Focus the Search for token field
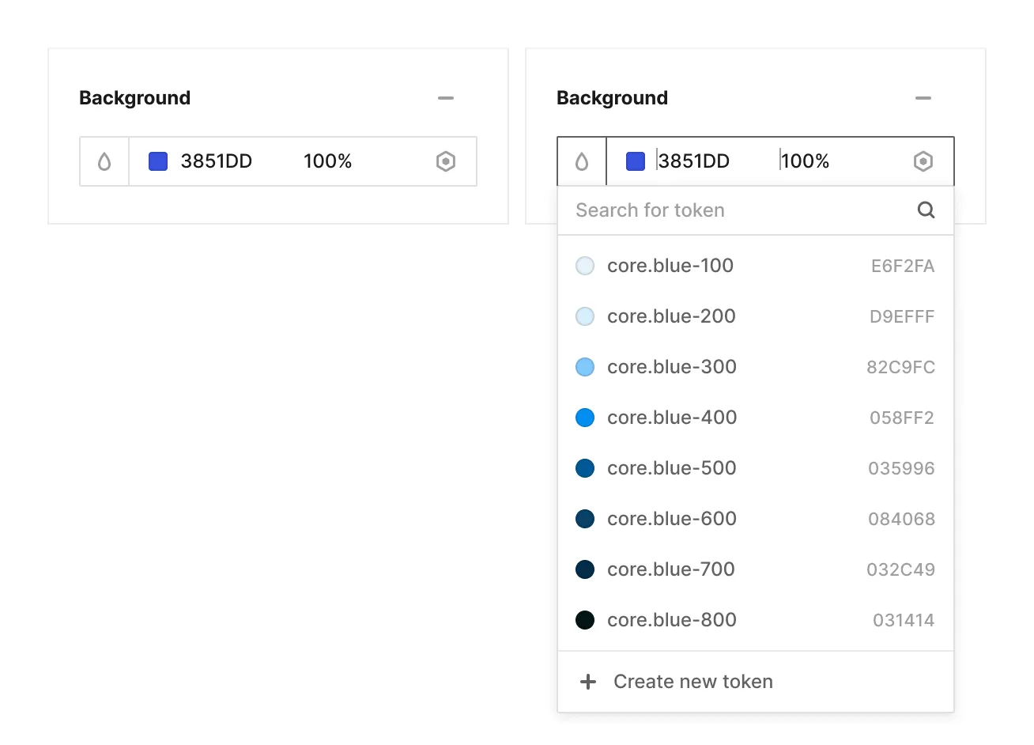 point(756,210)
